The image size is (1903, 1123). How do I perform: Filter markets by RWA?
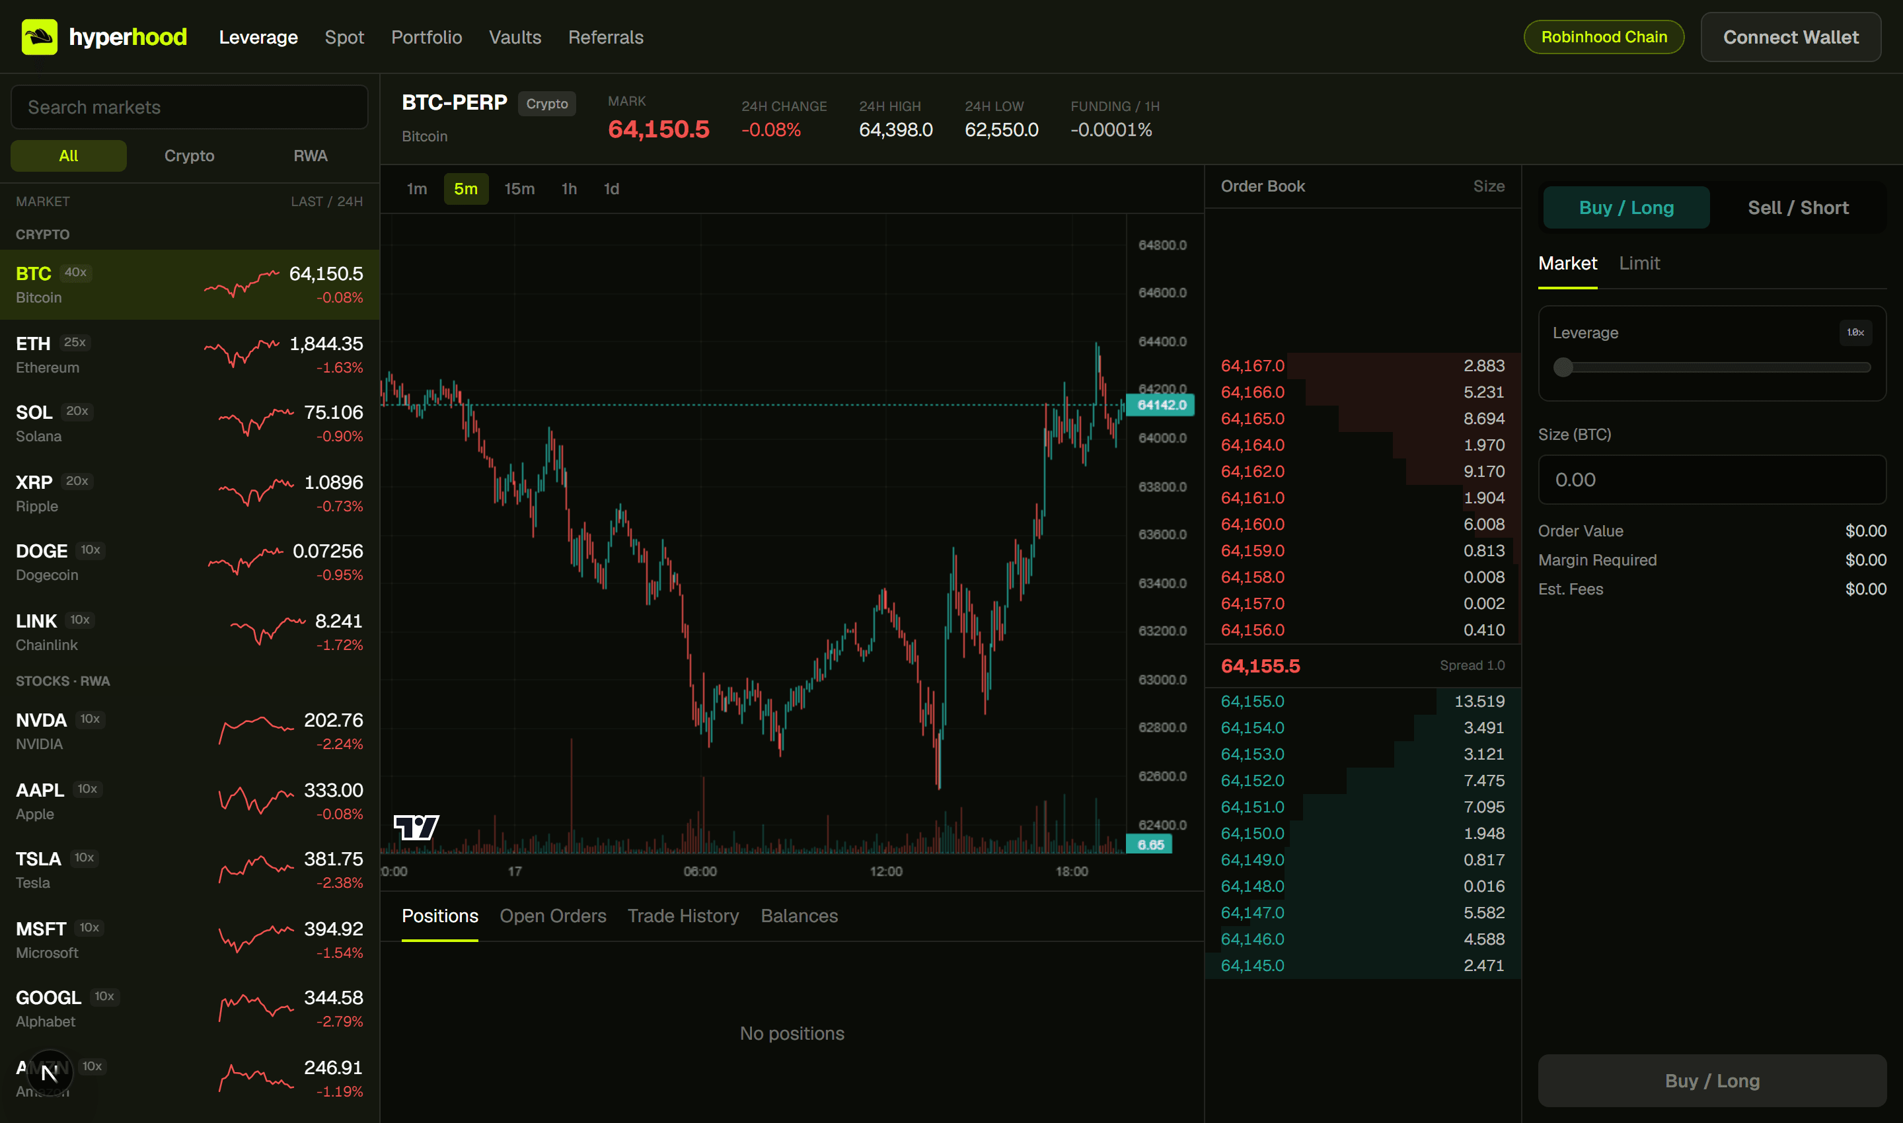point(311,156)
